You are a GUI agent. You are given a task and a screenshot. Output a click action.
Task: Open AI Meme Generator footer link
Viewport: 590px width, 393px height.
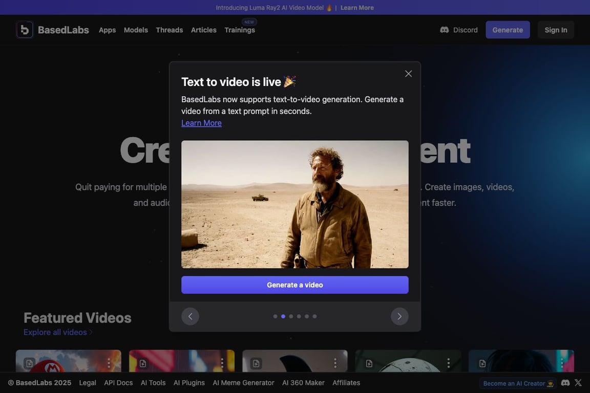[243, 383]
